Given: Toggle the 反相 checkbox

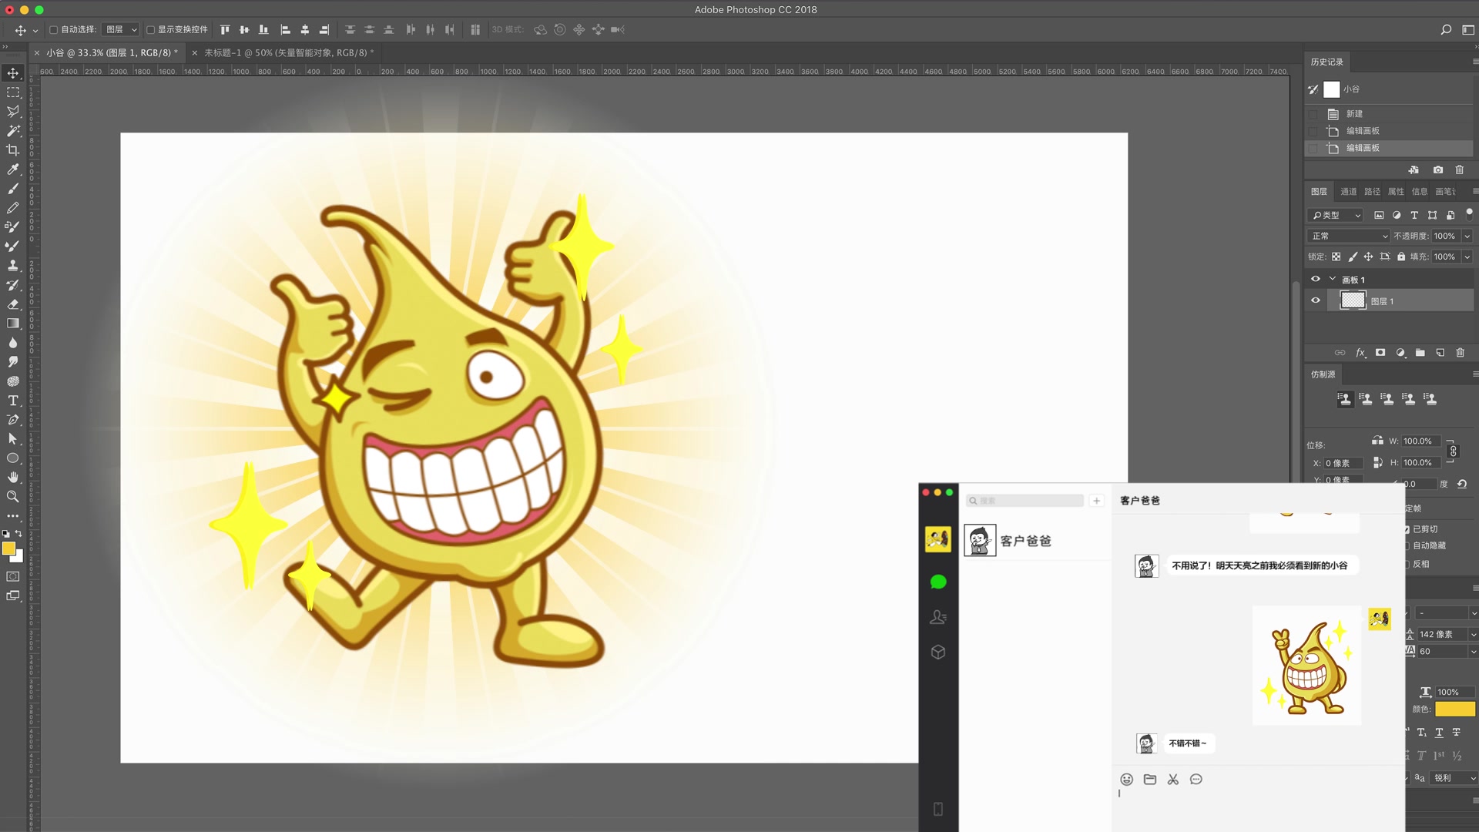Looking at the screenshot, I should click(1407, 564).
